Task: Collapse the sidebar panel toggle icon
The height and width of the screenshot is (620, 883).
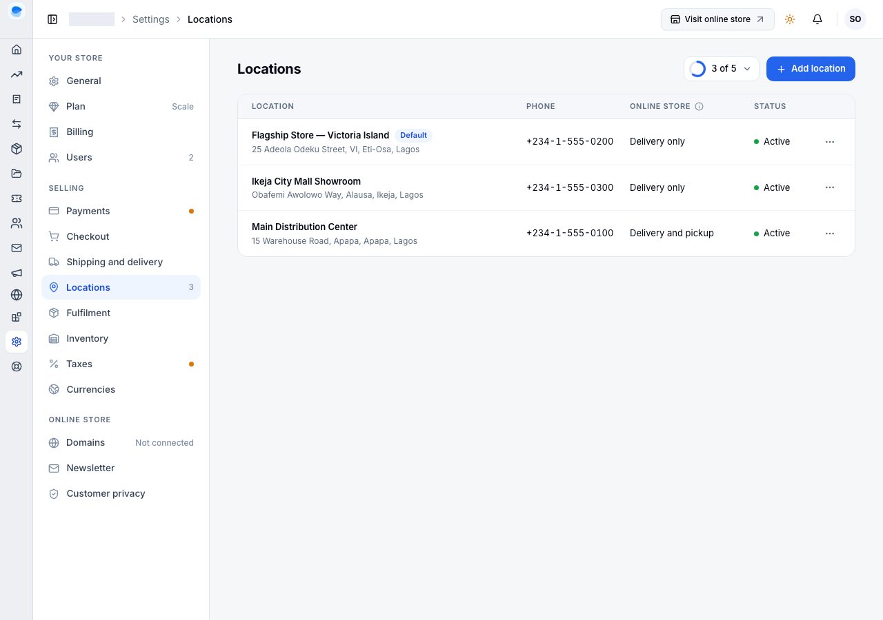Action: (52, 19)
